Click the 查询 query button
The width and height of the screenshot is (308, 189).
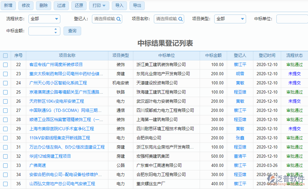(x=72, y=31)
